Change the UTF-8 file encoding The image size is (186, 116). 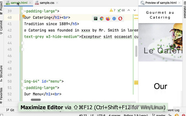click(101, 115)
